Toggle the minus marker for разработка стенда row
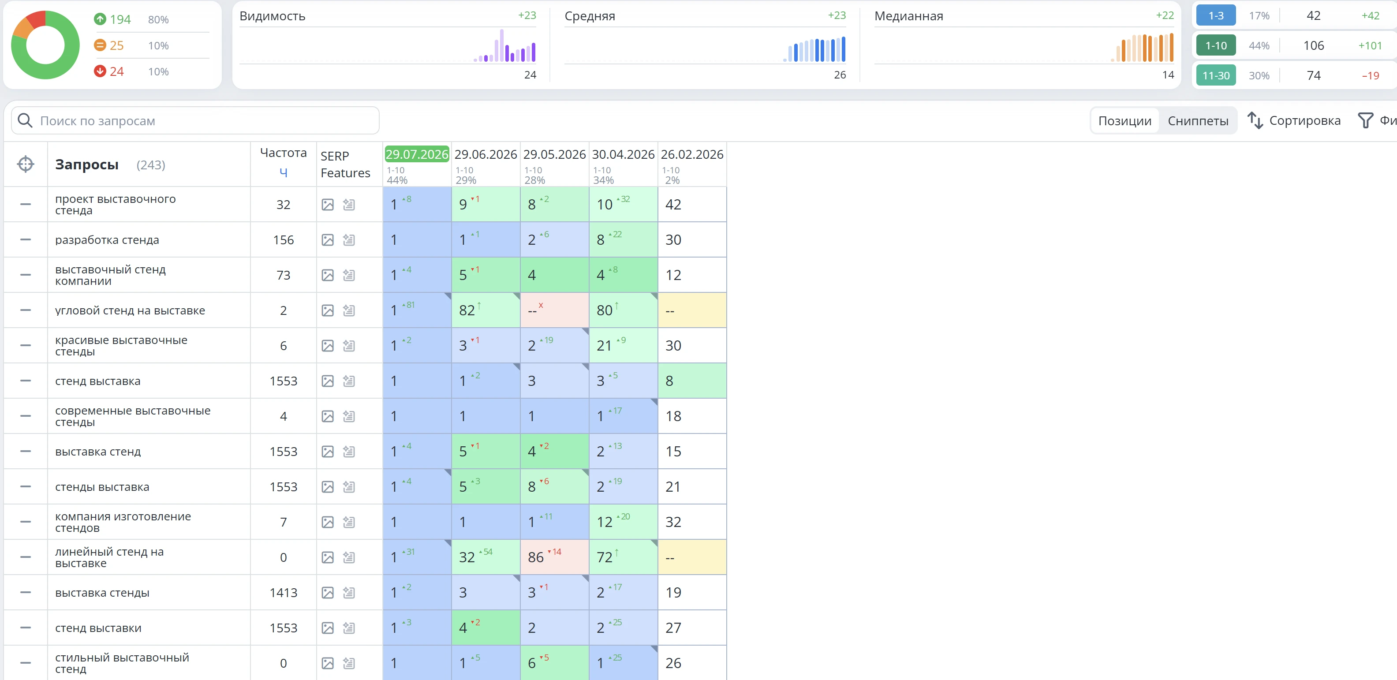1397x680 pixels. coord(26,240)
